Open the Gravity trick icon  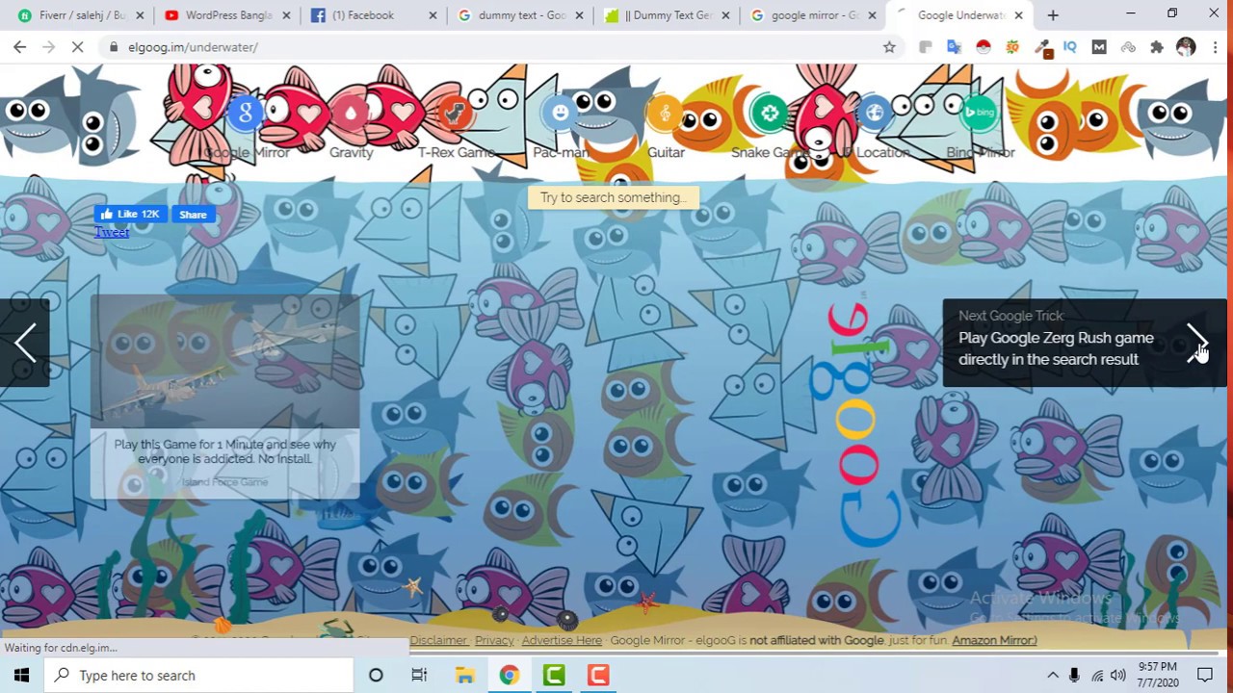[x=351, y=114]
